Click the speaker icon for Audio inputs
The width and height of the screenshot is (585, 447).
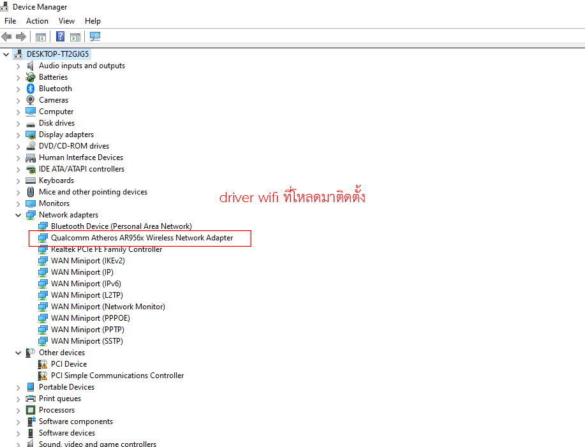[31, 66]
